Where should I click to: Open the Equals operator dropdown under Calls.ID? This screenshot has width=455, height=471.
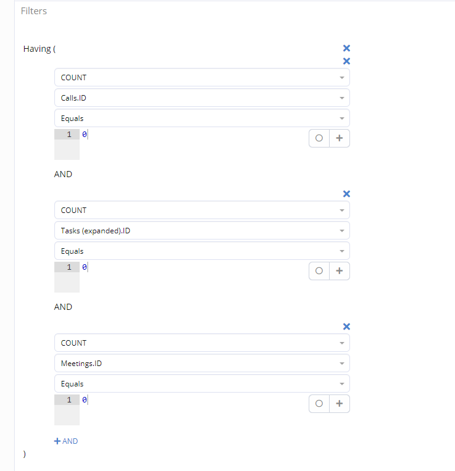202,118
